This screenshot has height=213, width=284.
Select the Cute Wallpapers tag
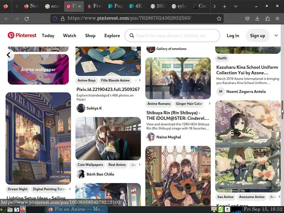(x=90, y=164)
